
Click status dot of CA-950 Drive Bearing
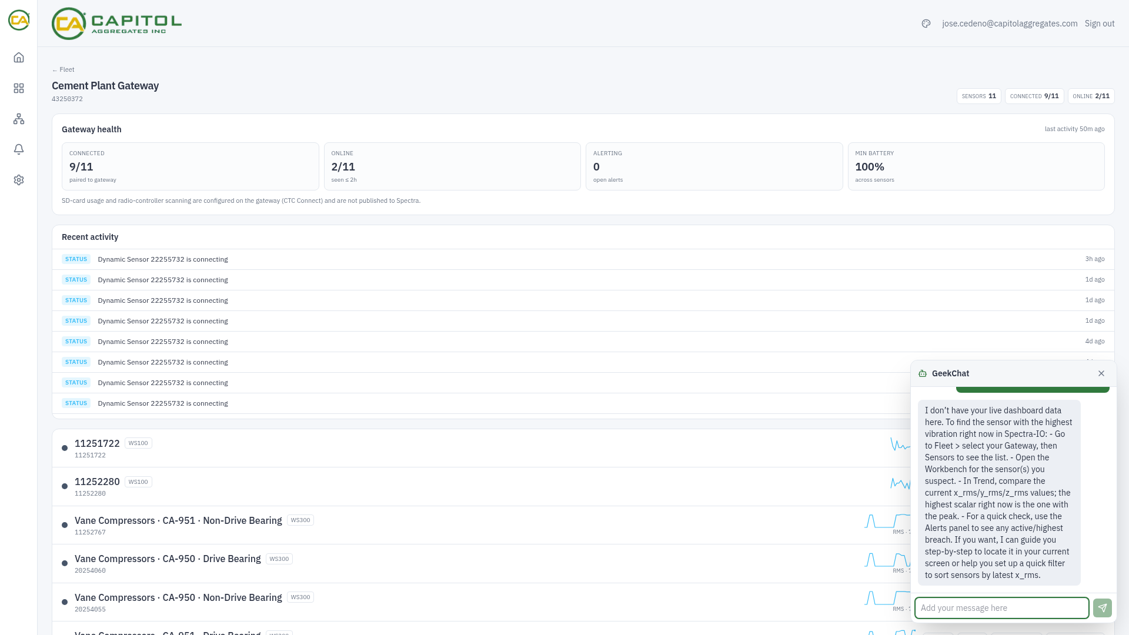(65, 563)
